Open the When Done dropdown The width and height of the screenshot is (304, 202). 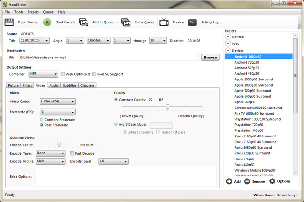click(287, 195)
